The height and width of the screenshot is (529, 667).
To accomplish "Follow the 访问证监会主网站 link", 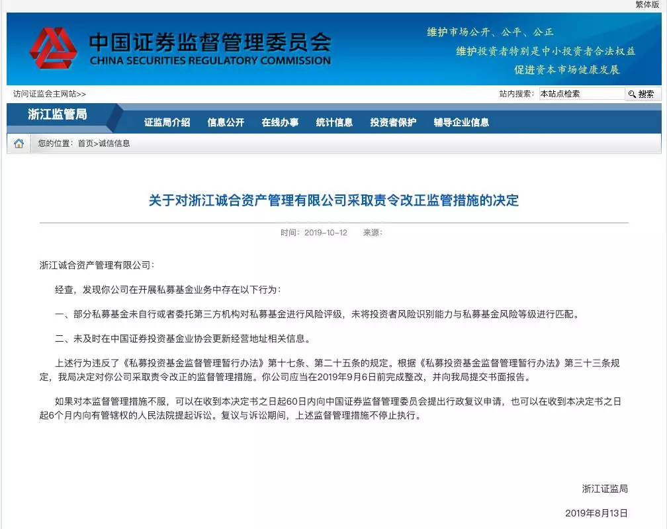I will point(49,94).
